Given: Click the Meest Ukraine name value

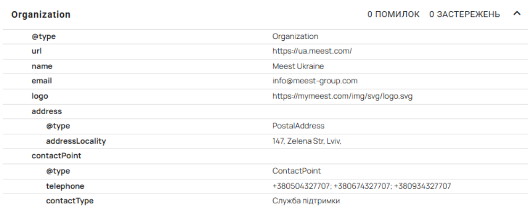Looking at the screenshot, I should (x=298, y=66).
